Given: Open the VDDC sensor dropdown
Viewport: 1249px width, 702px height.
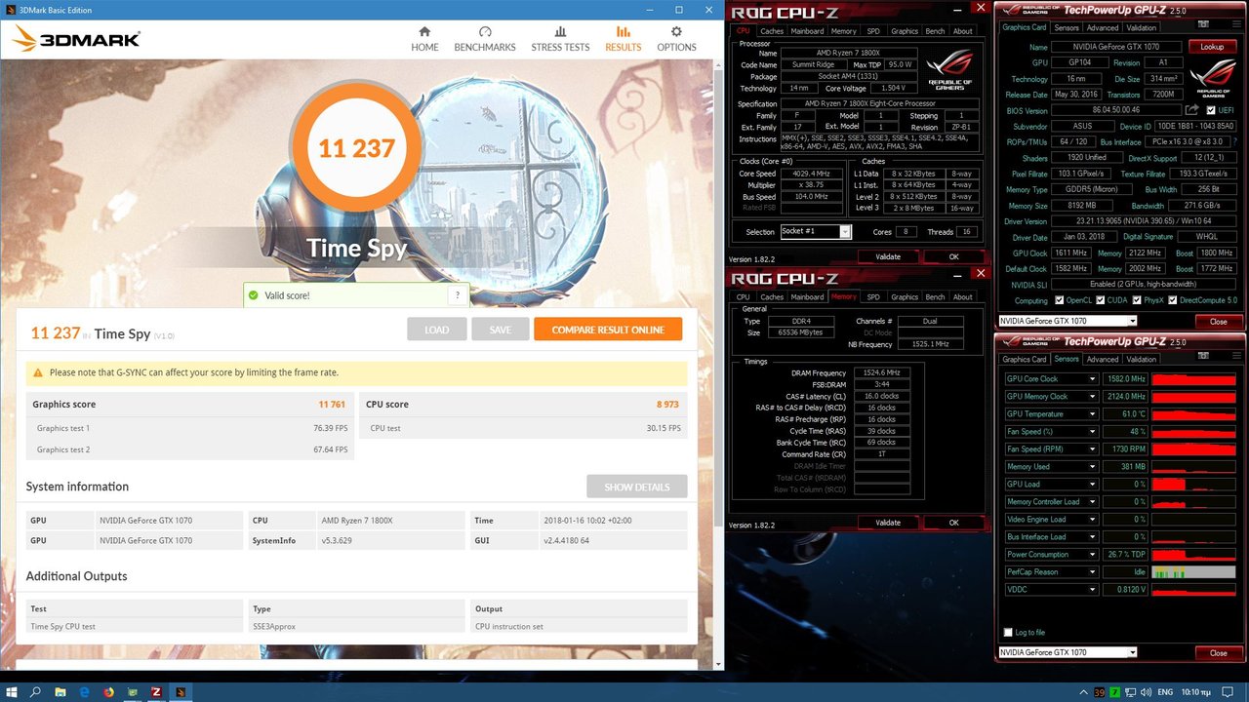Looking at the screenshot, I should pyautogui.click(x=1093, y=589).
